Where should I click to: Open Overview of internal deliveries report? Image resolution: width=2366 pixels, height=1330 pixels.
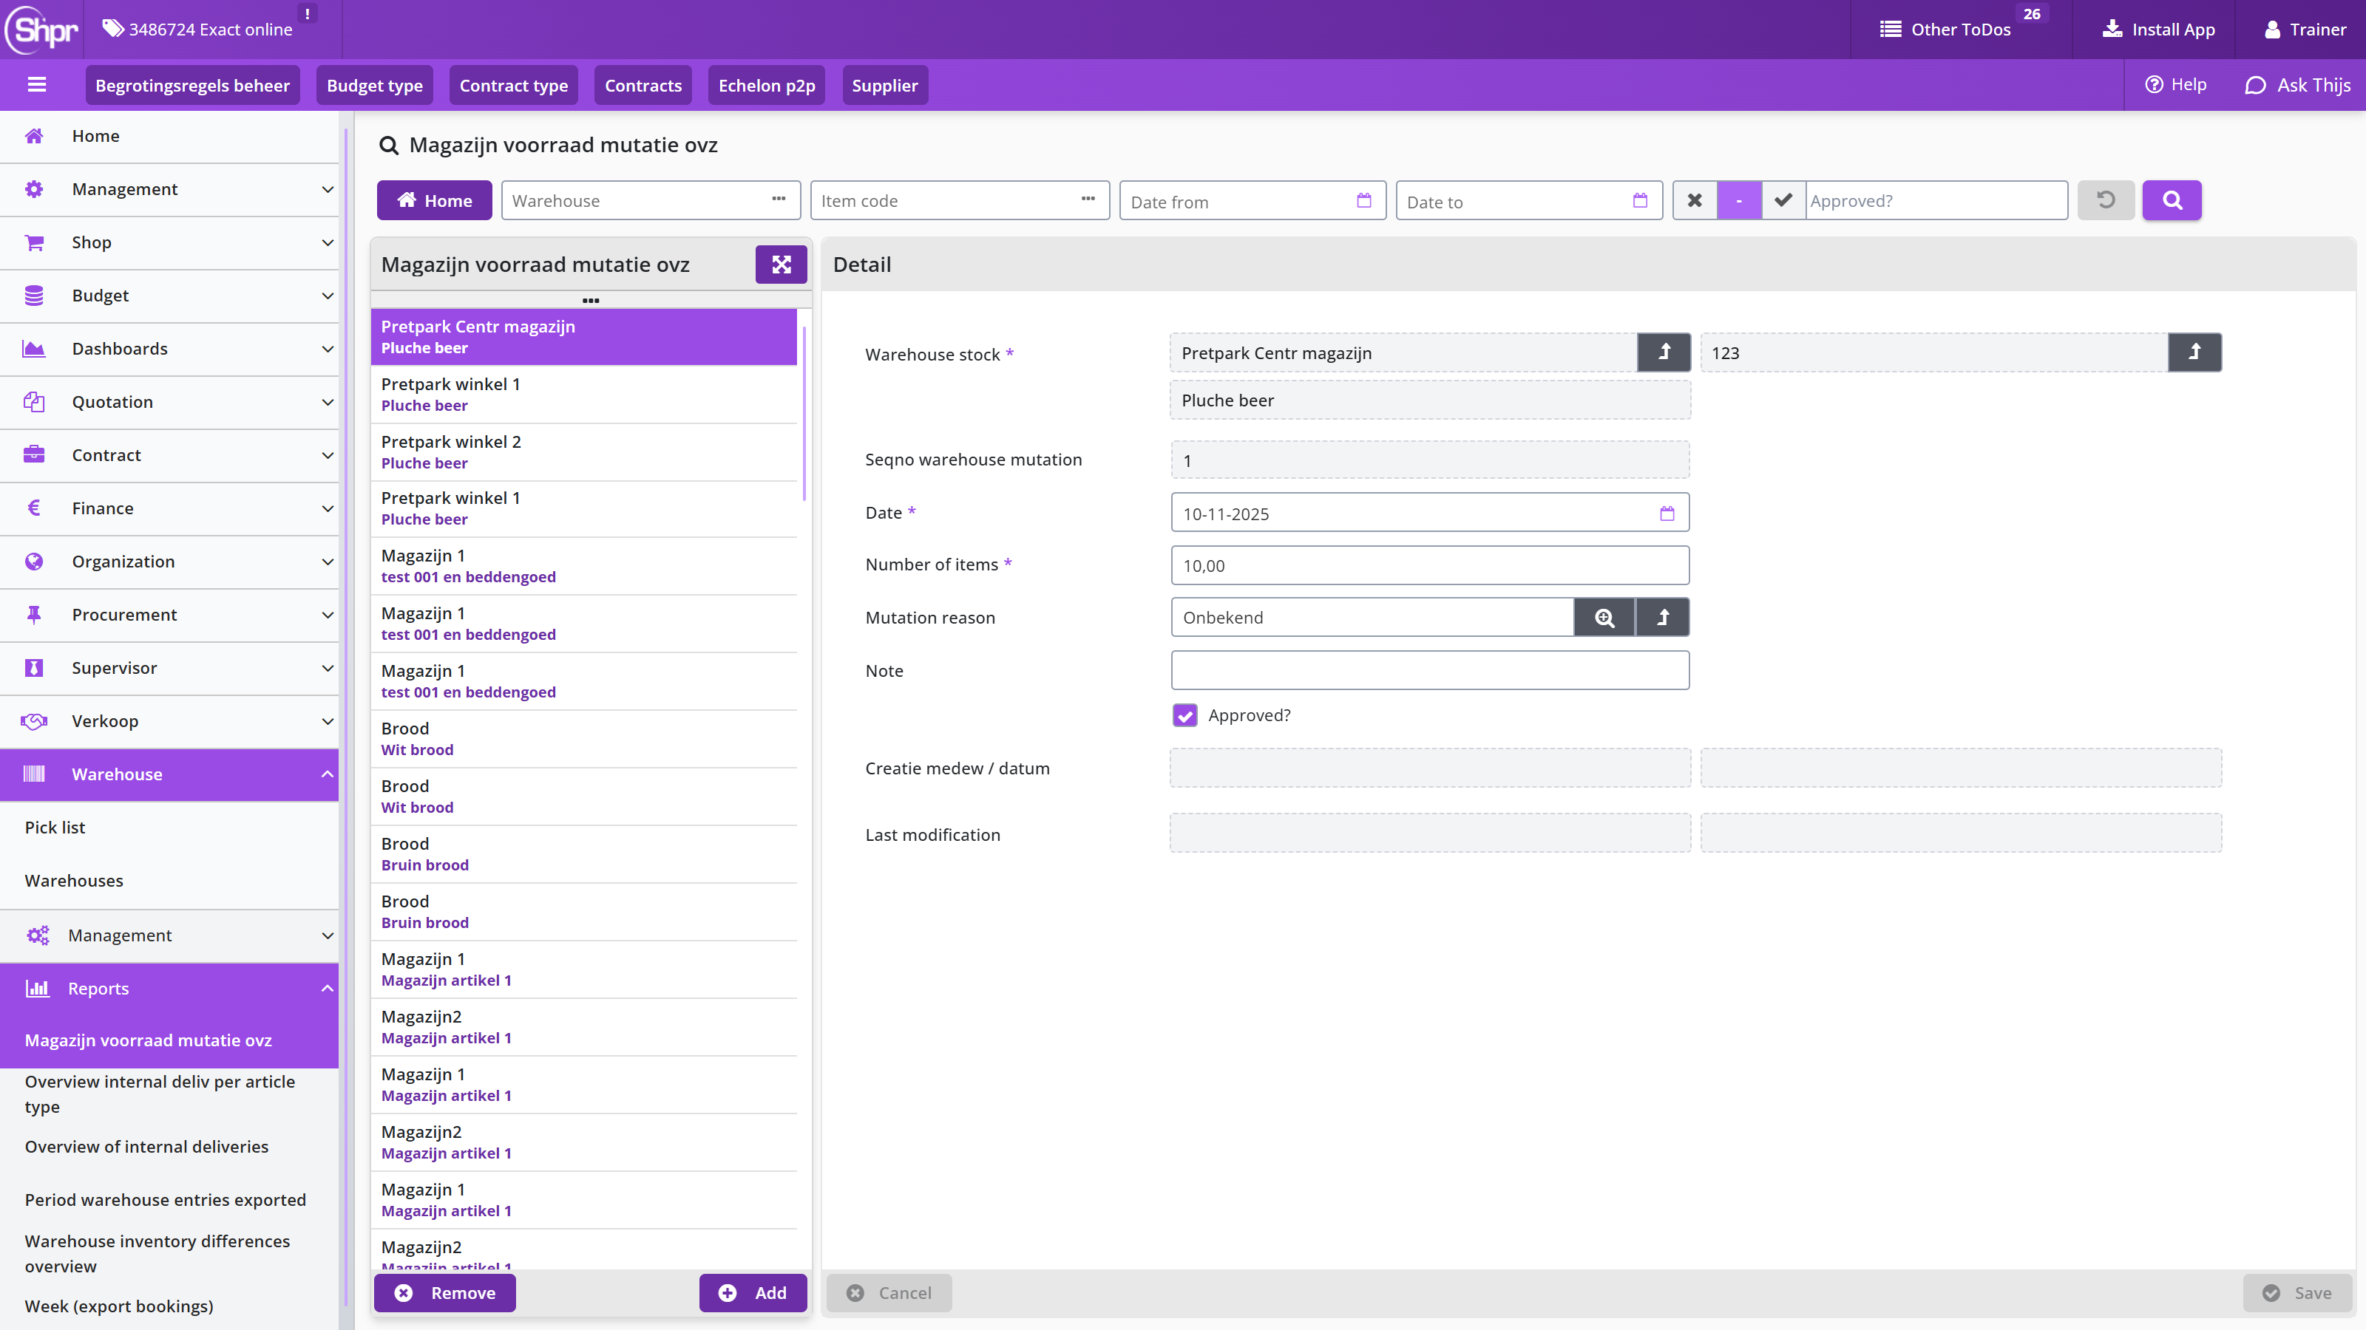[x=147, y=1147]
